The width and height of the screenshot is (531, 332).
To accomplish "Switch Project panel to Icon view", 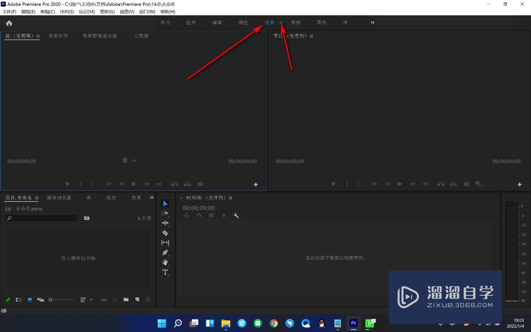I will [x=30, y=299].
